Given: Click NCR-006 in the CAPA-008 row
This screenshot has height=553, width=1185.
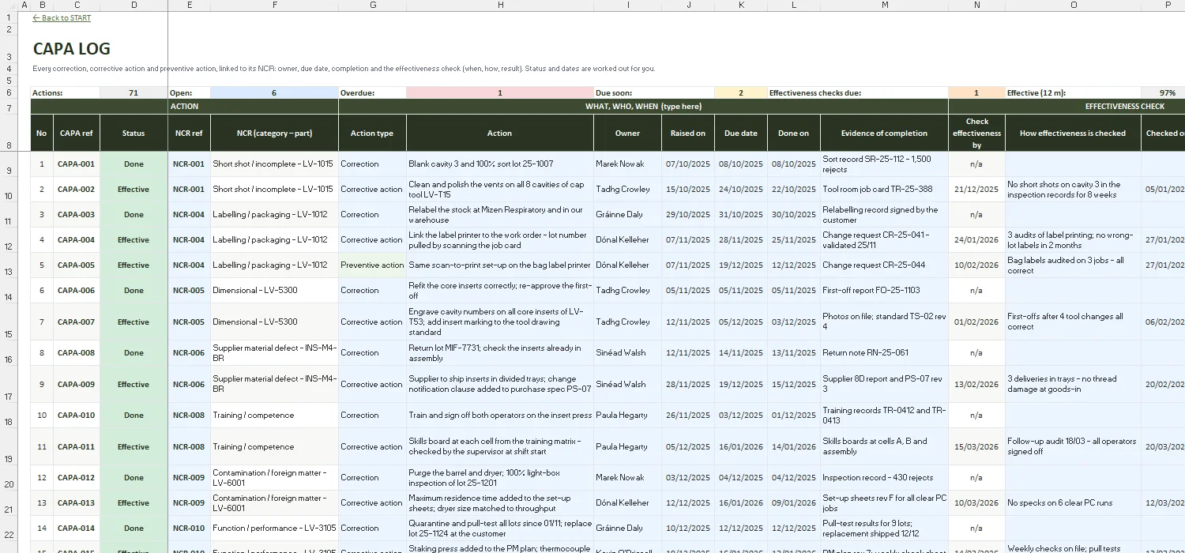Looking at the screenshot, I should tap(189, 352).
